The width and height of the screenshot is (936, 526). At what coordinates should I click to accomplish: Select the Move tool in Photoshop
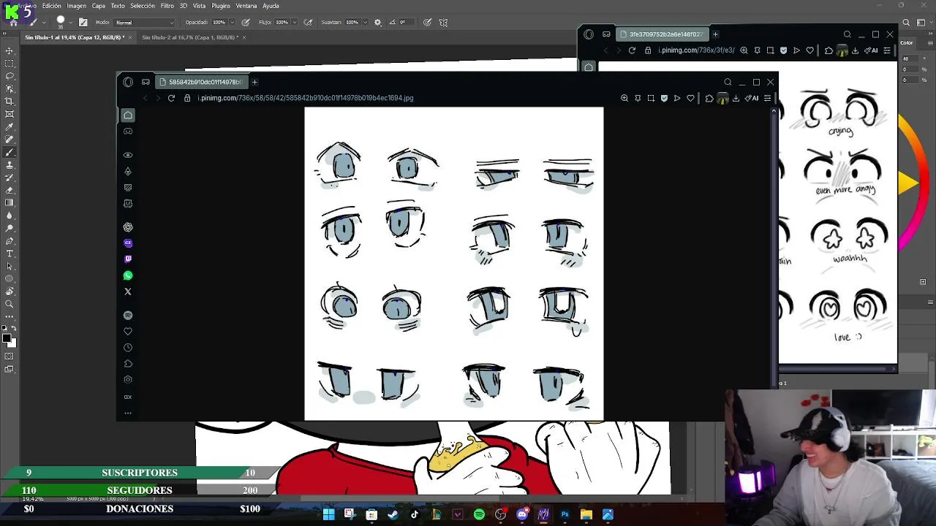click(x=10, y=50)
